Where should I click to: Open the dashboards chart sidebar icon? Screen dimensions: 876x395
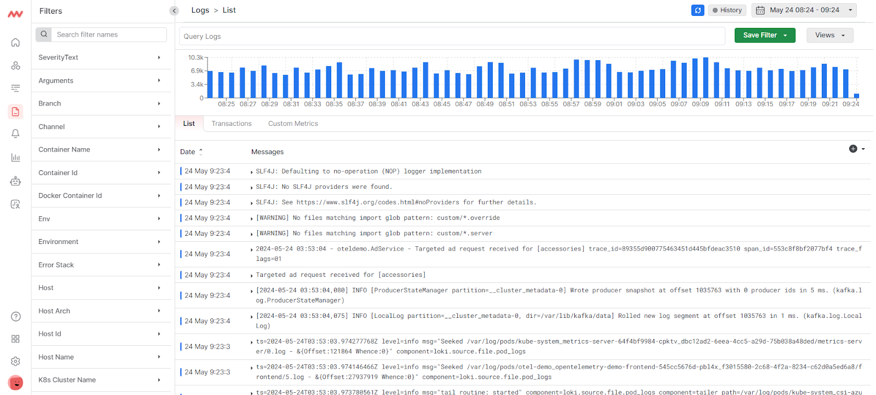[15, 158]
